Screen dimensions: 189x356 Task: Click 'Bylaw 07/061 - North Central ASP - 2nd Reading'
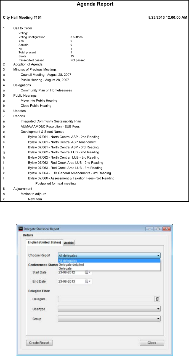64,137
